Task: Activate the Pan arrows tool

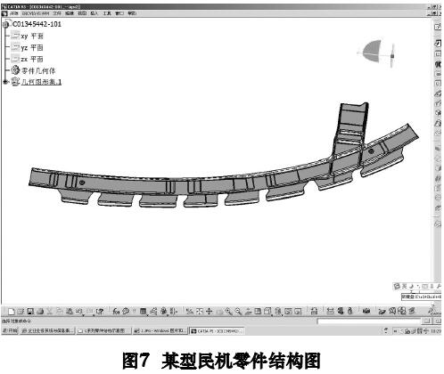Action: [210, 311]
